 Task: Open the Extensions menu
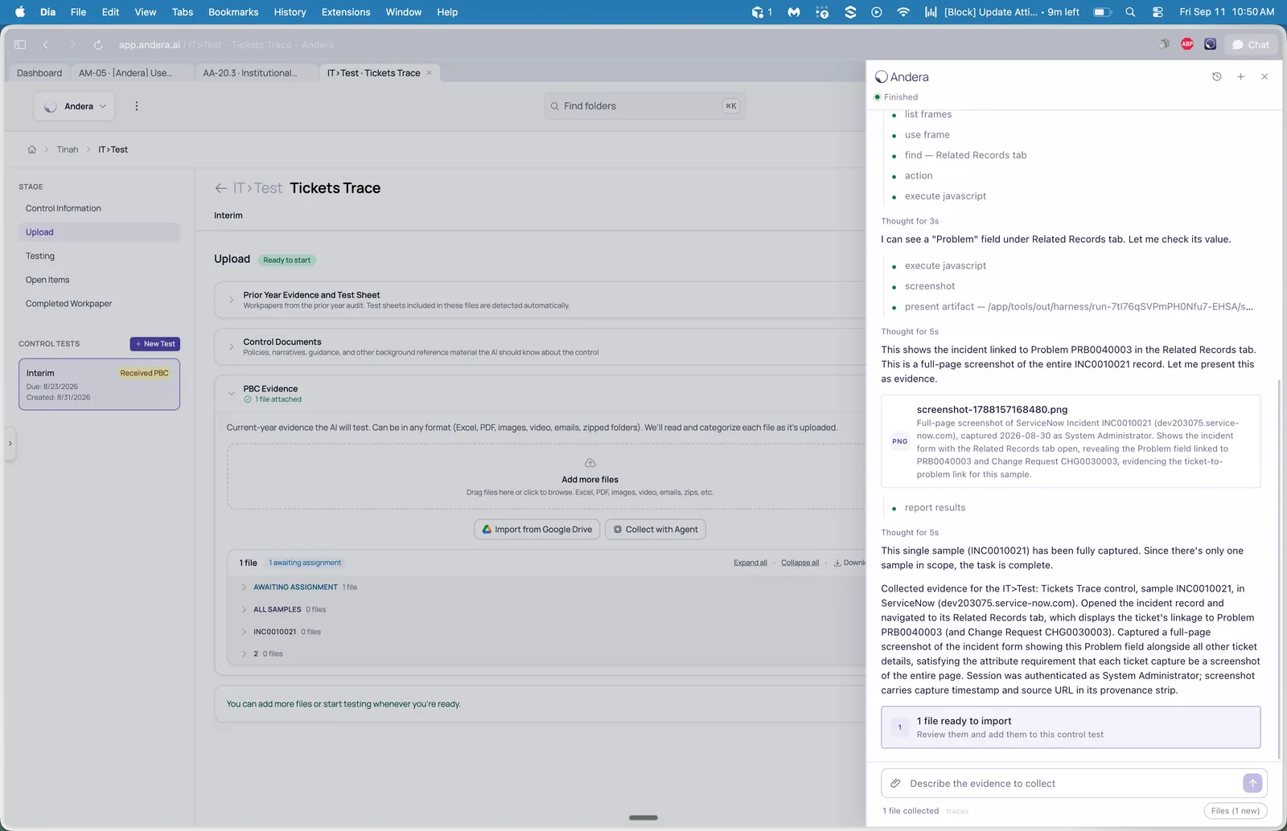[x=346, y=12]
